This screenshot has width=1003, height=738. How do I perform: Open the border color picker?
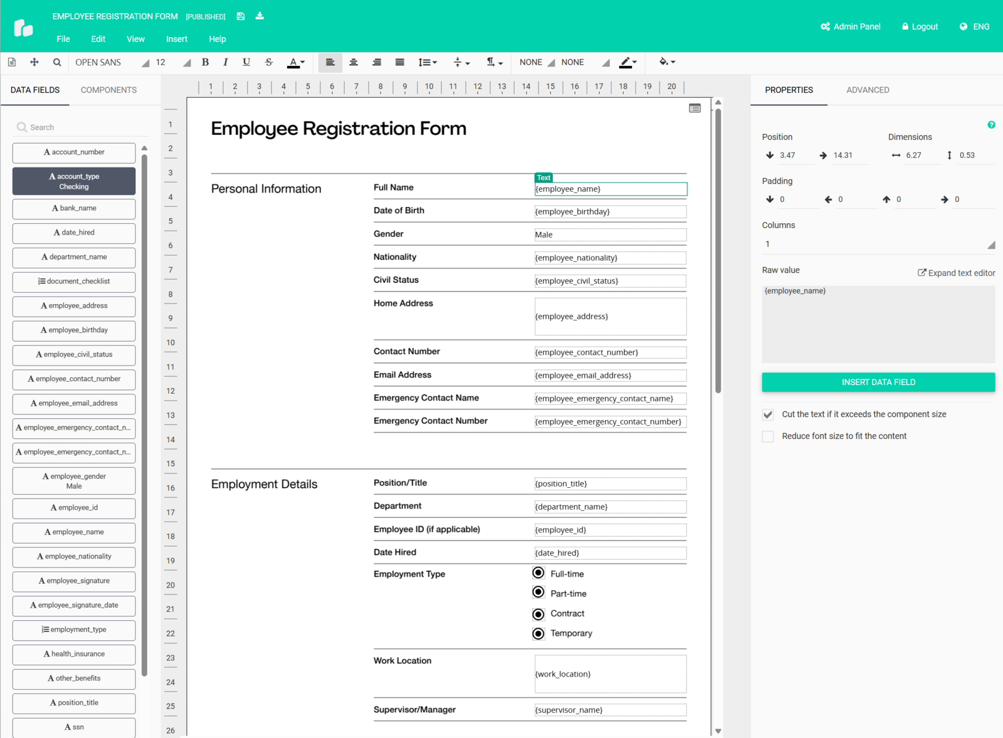click(628, 62)
